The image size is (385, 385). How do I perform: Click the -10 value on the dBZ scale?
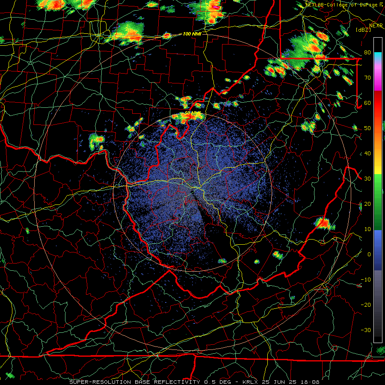(366, 279)
